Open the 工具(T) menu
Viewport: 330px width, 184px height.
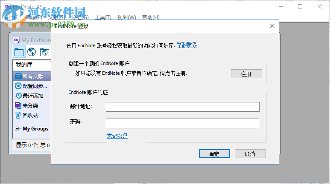point(103,17)
